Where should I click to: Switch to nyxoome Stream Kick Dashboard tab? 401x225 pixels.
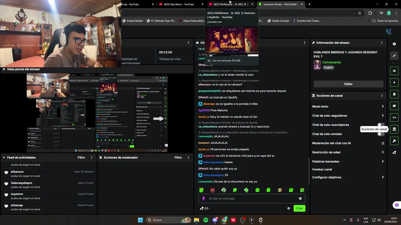point(280,4)
